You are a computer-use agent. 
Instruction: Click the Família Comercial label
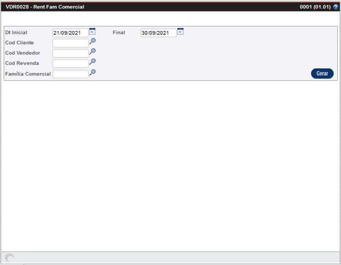[28, 74]
